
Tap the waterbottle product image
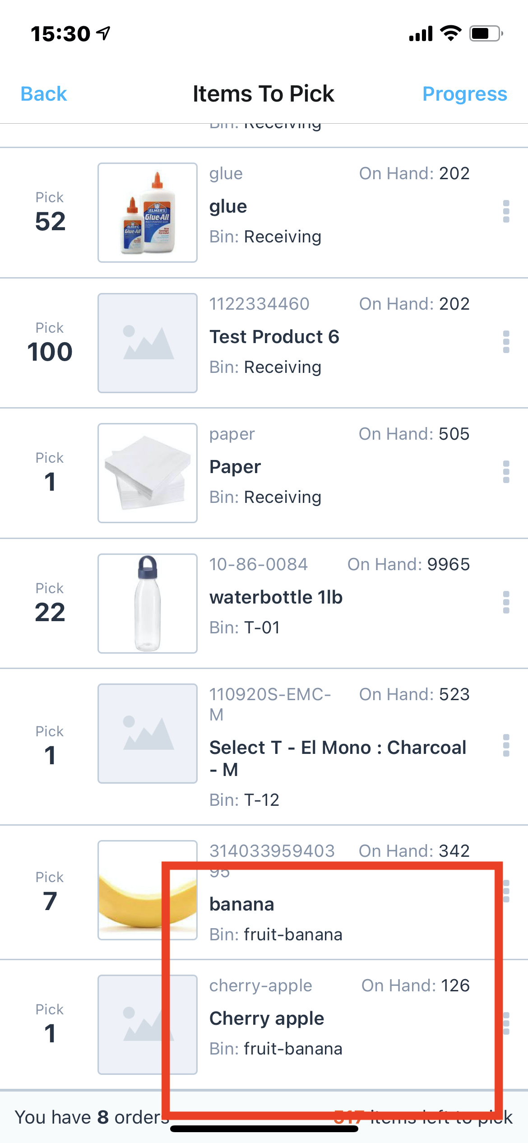coord(148,604)
